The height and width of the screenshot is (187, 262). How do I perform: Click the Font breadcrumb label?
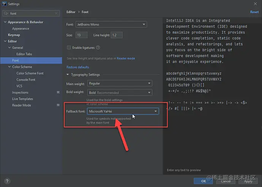(x=85, y=12)
